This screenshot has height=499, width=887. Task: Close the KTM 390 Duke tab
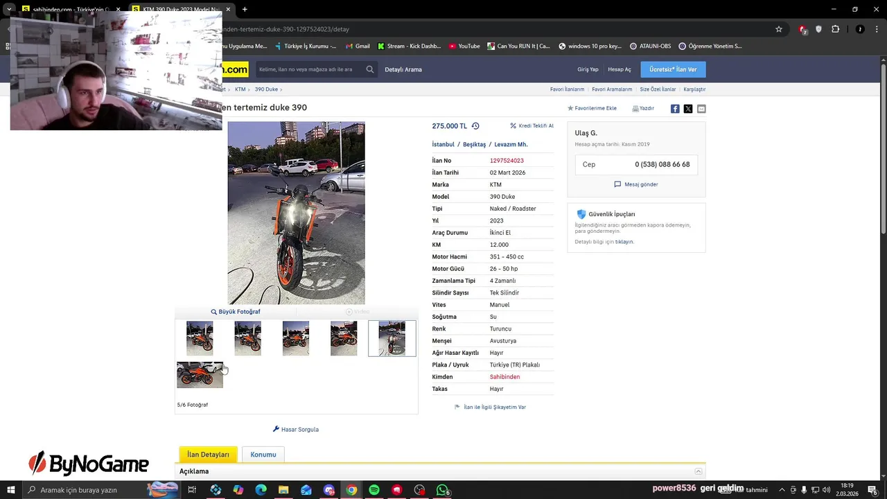[228, 9]
